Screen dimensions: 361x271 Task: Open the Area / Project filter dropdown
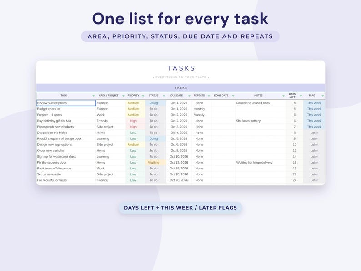point(123,96)
